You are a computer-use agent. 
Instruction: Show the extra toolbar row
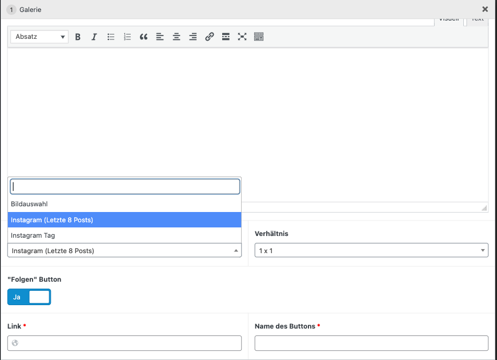(259, 37)
